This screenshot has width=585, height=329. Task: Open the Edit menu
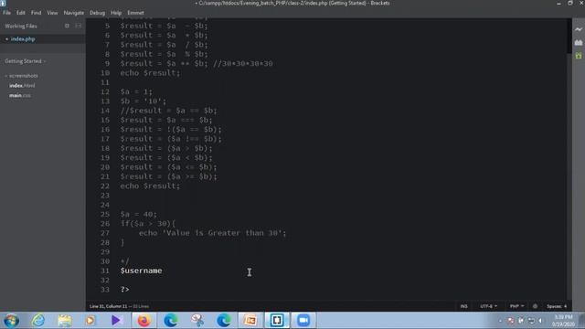point(21,13)
